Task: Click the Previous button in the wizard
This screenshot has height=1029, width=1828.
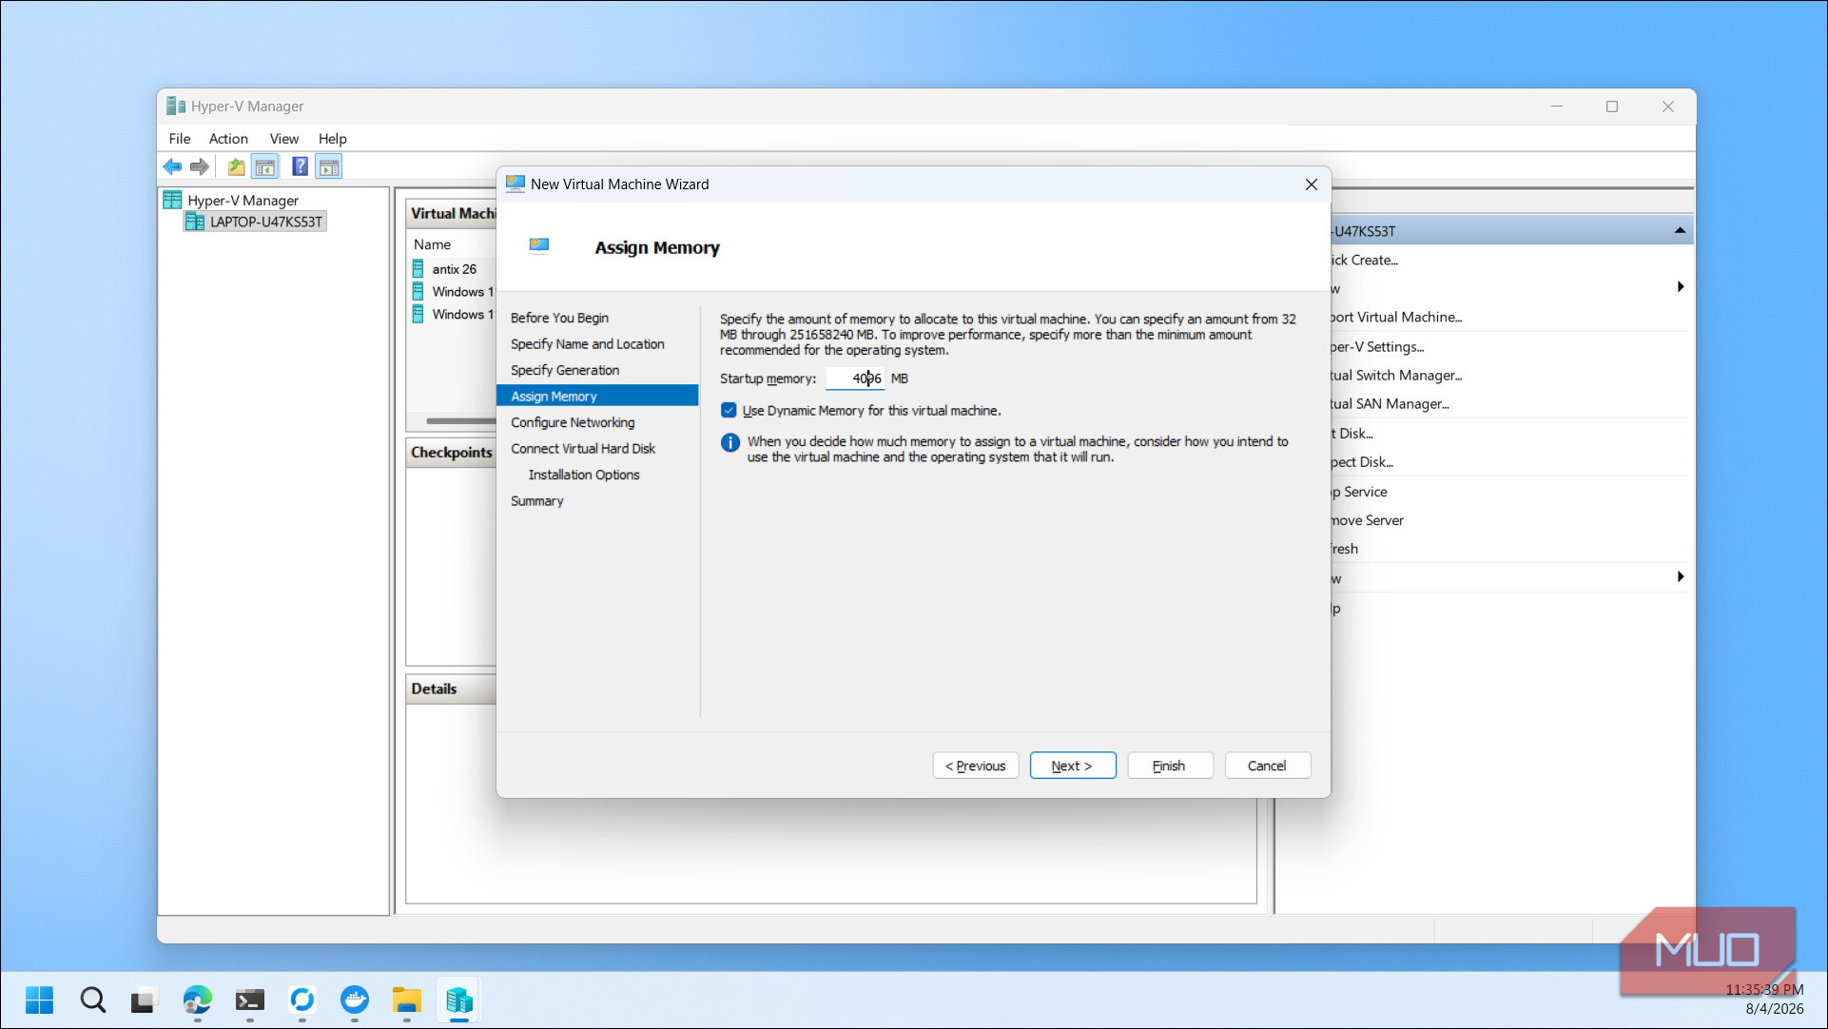Action: point(975,766)
